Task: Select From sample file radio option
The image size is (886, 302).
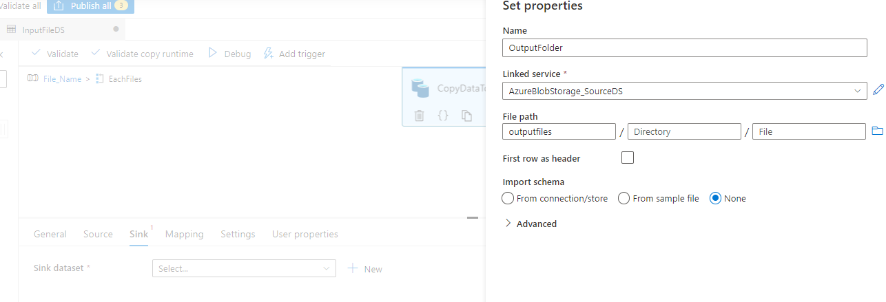Action: 624,198
